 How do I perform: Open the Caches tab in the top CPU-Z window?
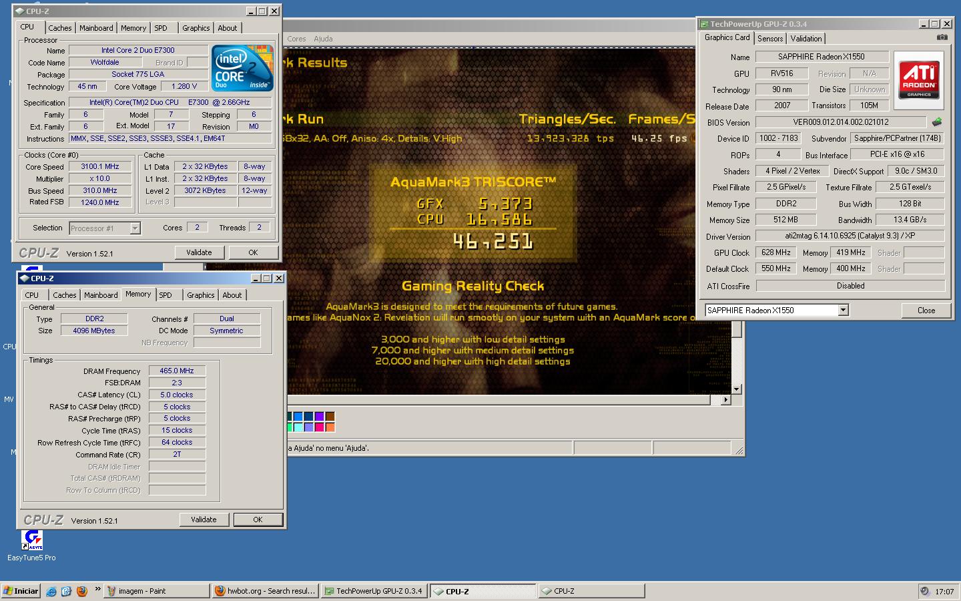(x=59, y=28)
